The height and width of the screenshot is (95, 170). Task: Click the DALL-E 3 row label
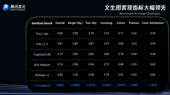[42, 44]
